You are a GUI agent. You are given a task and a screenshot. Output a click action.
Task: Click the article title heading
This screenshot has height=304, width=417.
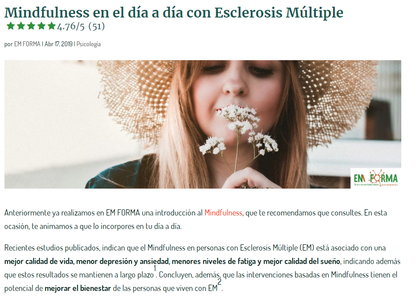click(x=173, y=12)
